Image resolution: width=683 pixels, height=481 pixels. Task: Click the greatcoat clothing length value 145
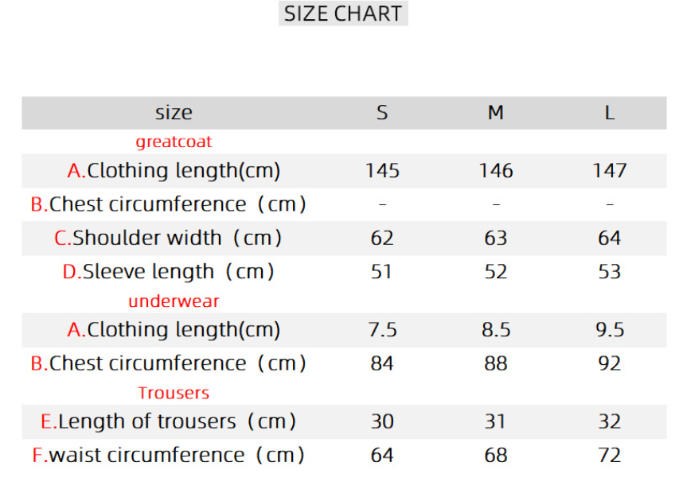(x=382, y=171)
